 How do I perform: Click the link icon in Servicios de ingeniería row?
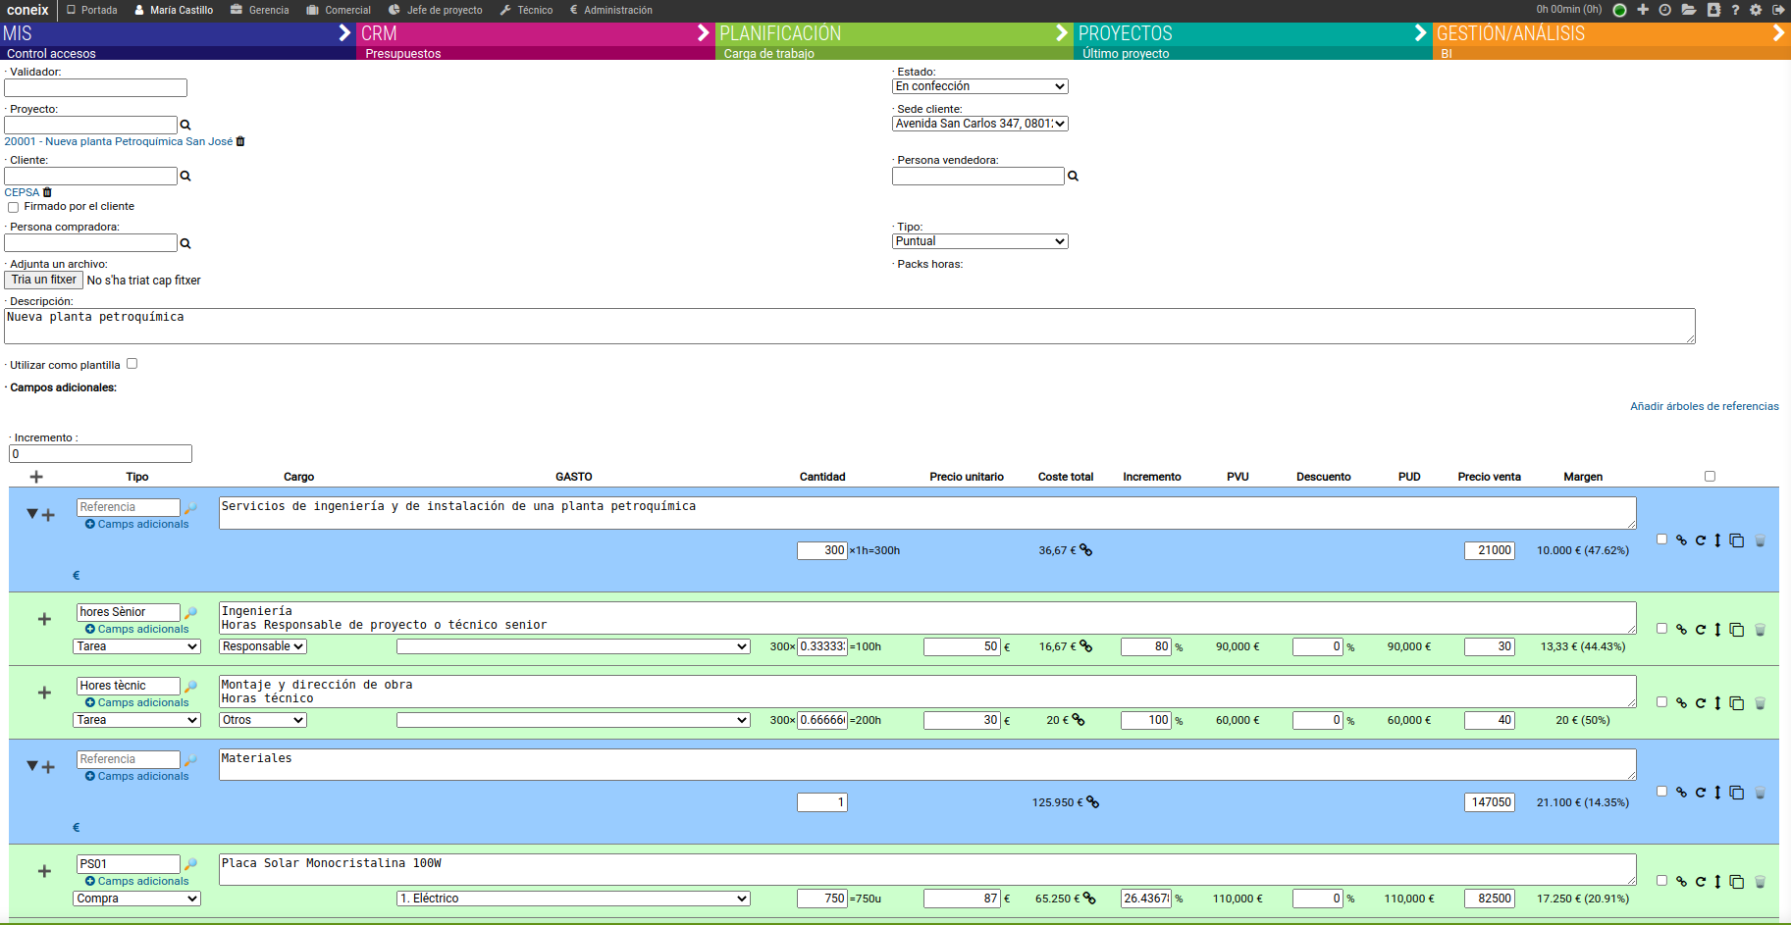[1681, 540]
